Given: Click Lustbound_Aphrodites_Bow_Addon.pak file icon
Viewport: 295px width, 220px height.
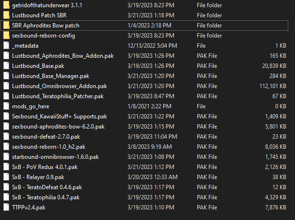Looking at the screenshot, I should 6,56.
